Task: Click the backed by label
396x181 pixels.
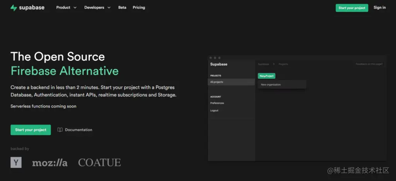Action: coord(20,149)
